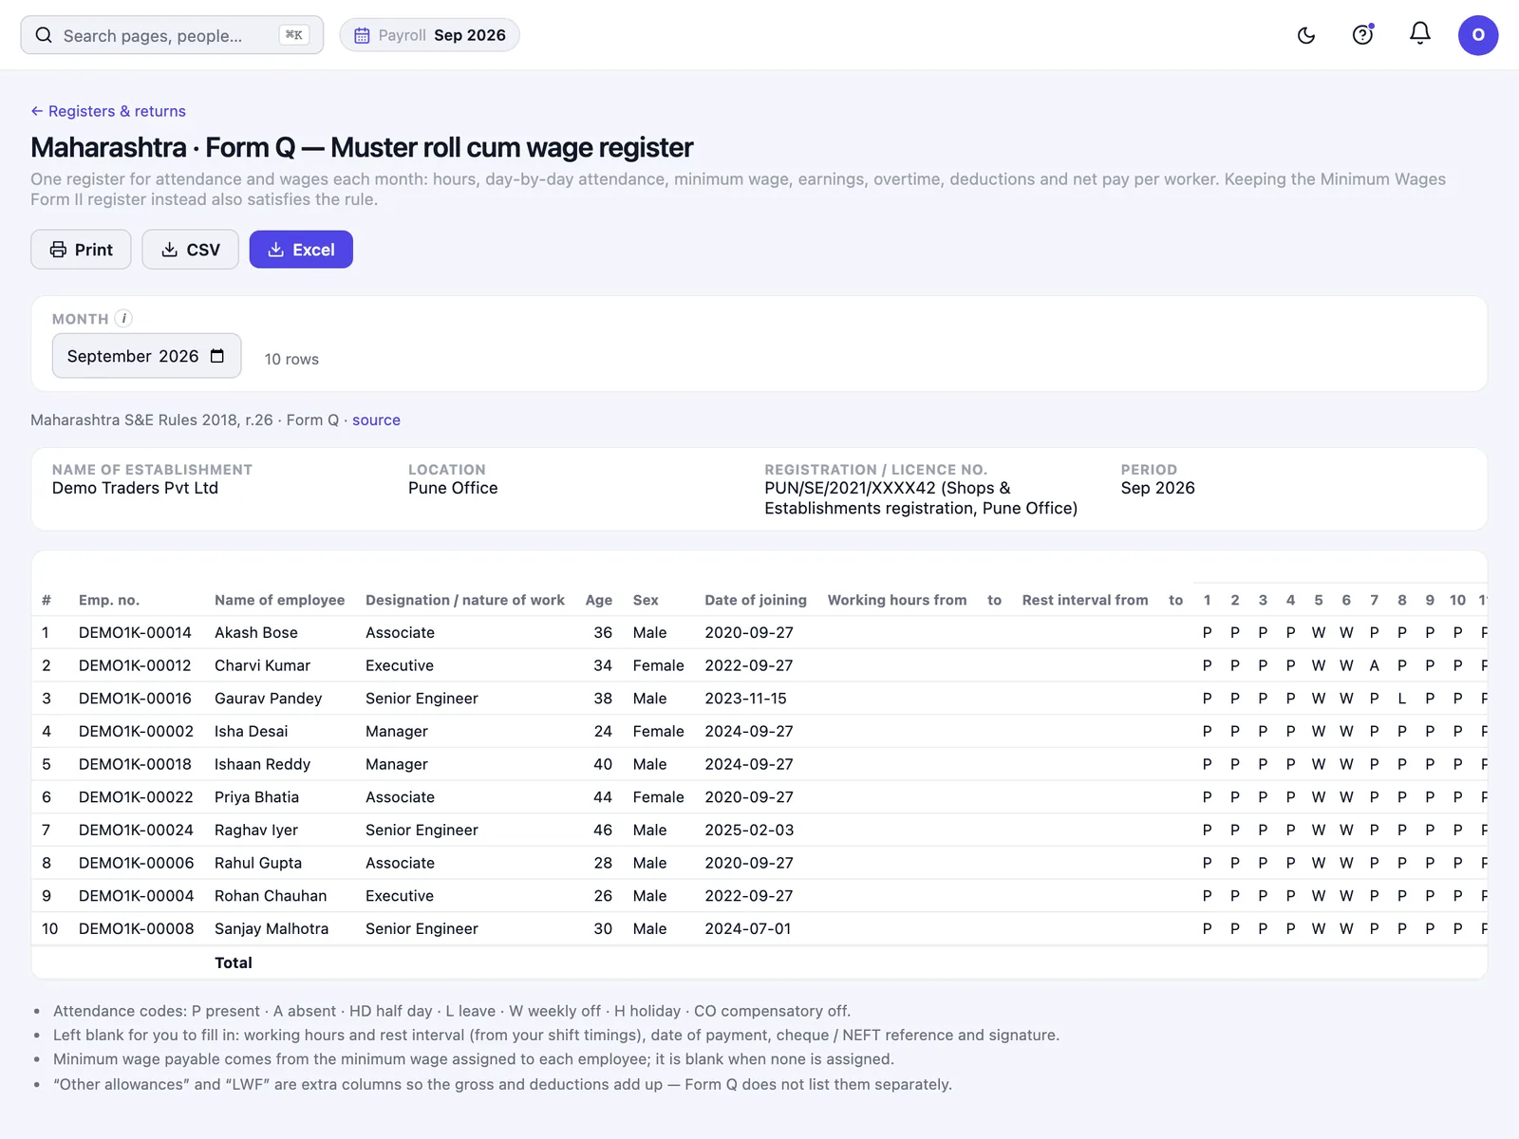1519x1139 pixels.
Task: Print the Form Q register
Action: (x=81, y=250)
